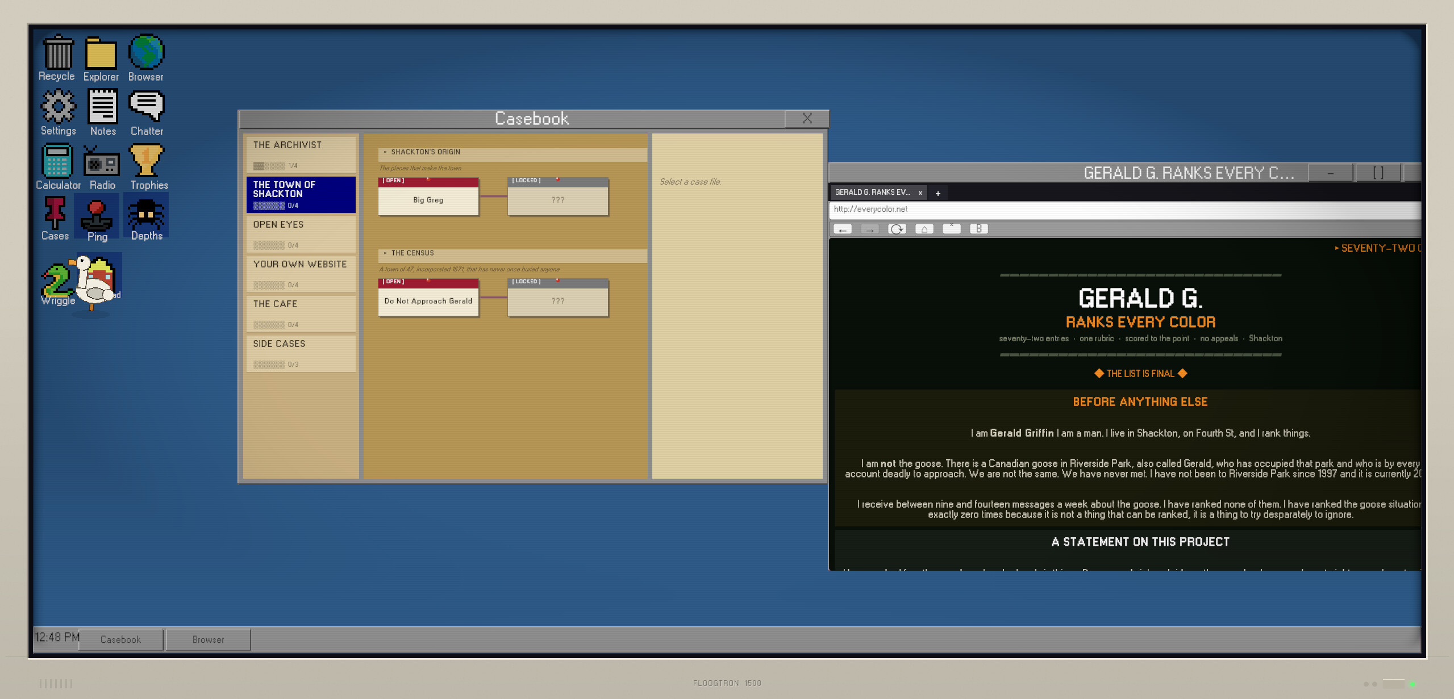Close the Gerald G. Ranks browser tab
This screenshot has height=699, width=1454.
920,192
